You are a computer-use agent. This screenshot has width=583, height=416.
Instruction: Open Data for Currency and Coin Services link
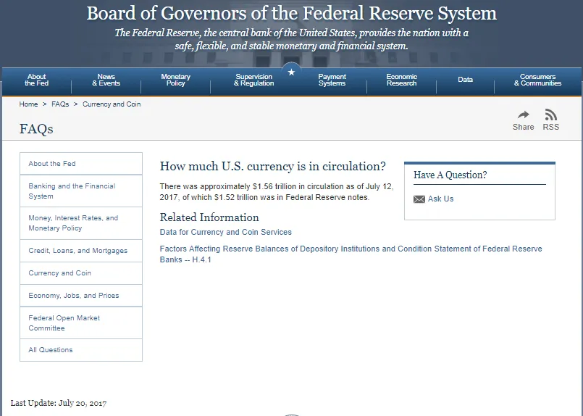[226, 232]
